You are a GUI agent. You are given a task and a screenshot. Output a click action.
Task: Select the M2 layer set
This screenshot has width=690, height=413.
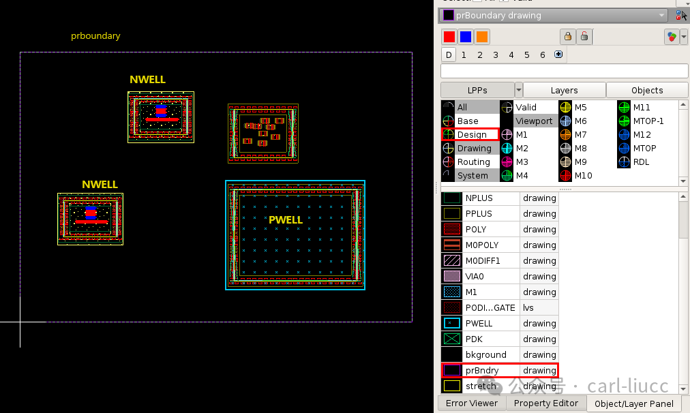(x=529, y=148)
